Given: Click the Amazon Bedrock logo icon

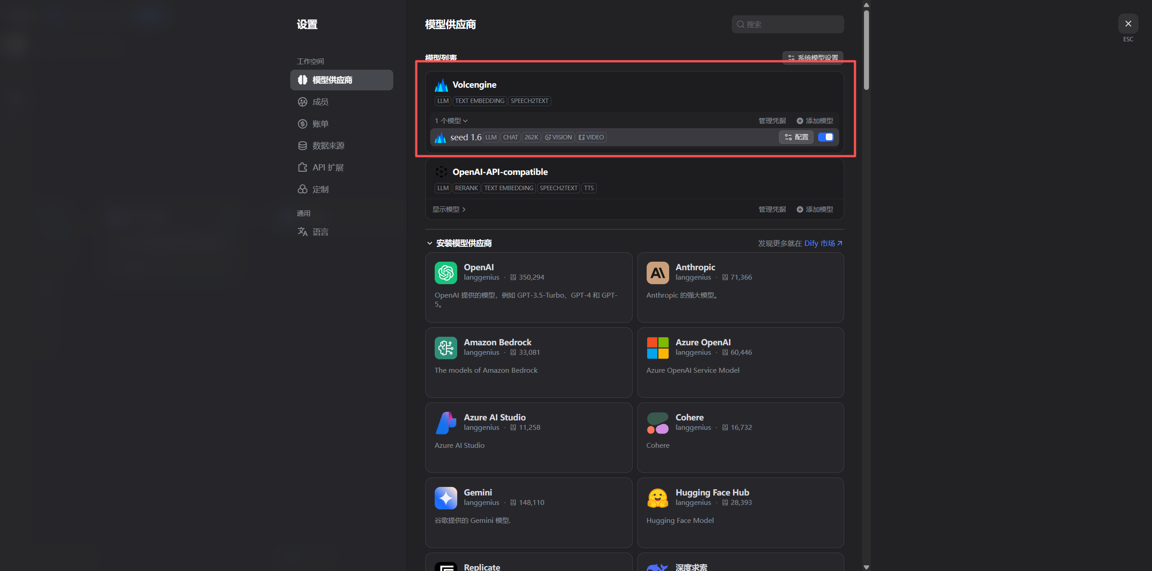Looking at the screenshot, I should point(445,348).
